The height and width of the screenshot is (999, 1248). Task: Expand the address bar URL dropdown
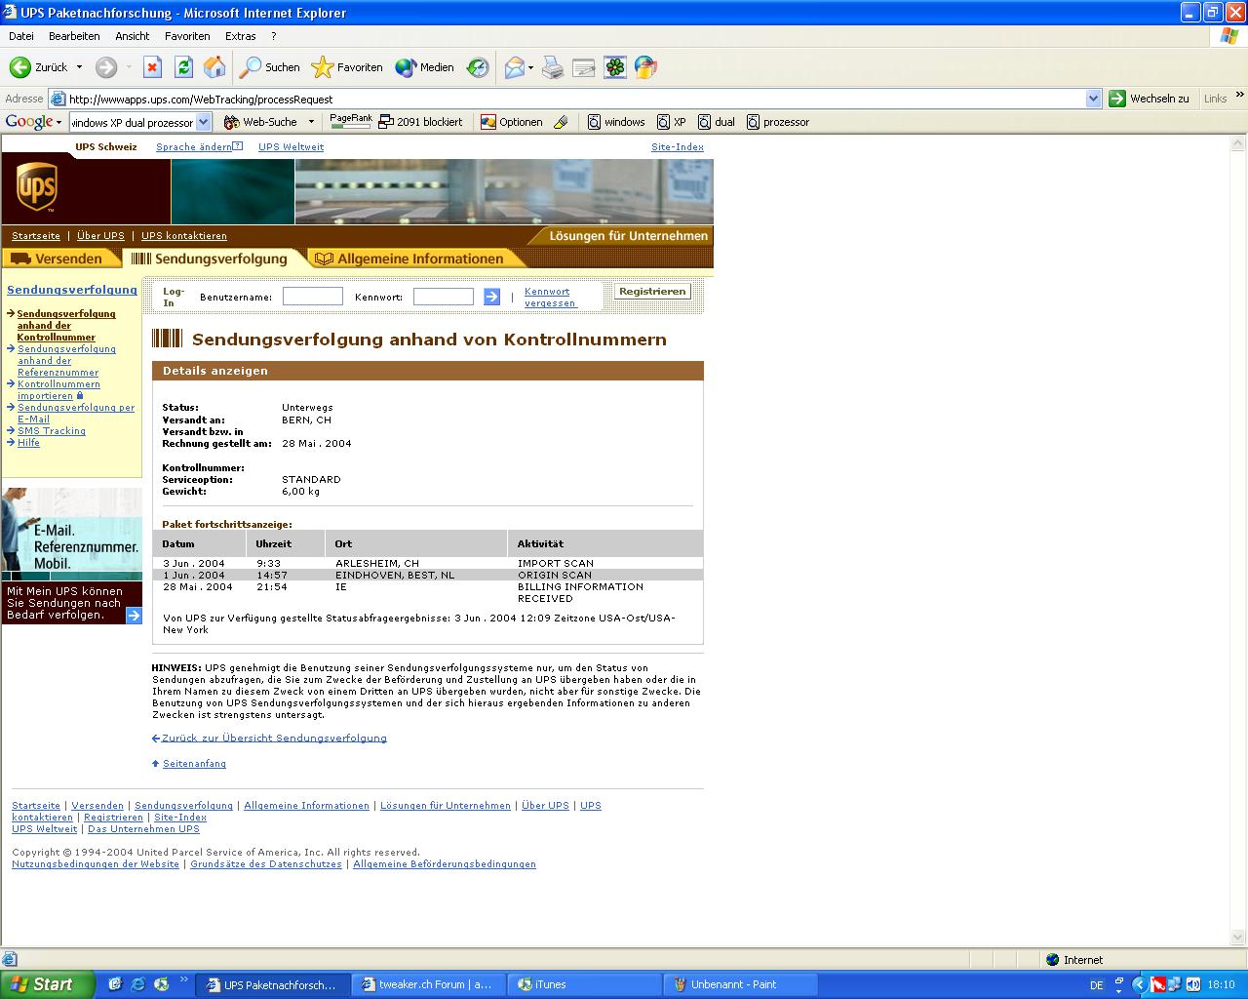(1093, 99)
